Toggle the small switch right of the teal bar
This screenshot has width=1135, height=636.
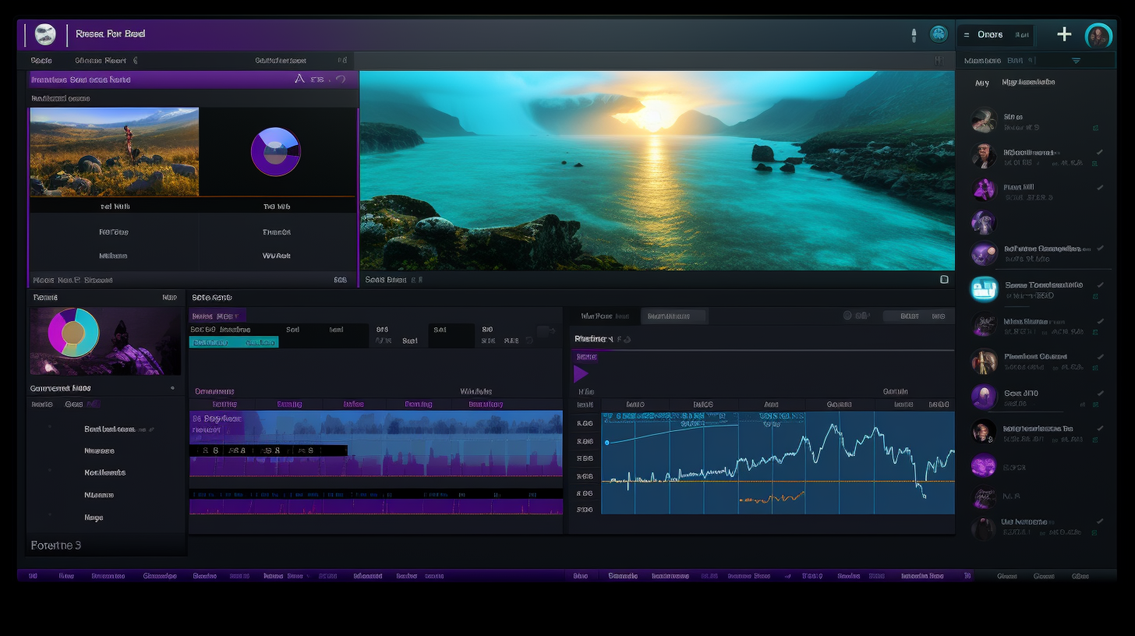tap(546, 331)
